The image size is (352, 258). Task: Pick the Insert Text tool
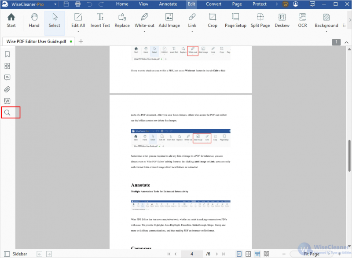pyautogui.click(x=100, y=20)
